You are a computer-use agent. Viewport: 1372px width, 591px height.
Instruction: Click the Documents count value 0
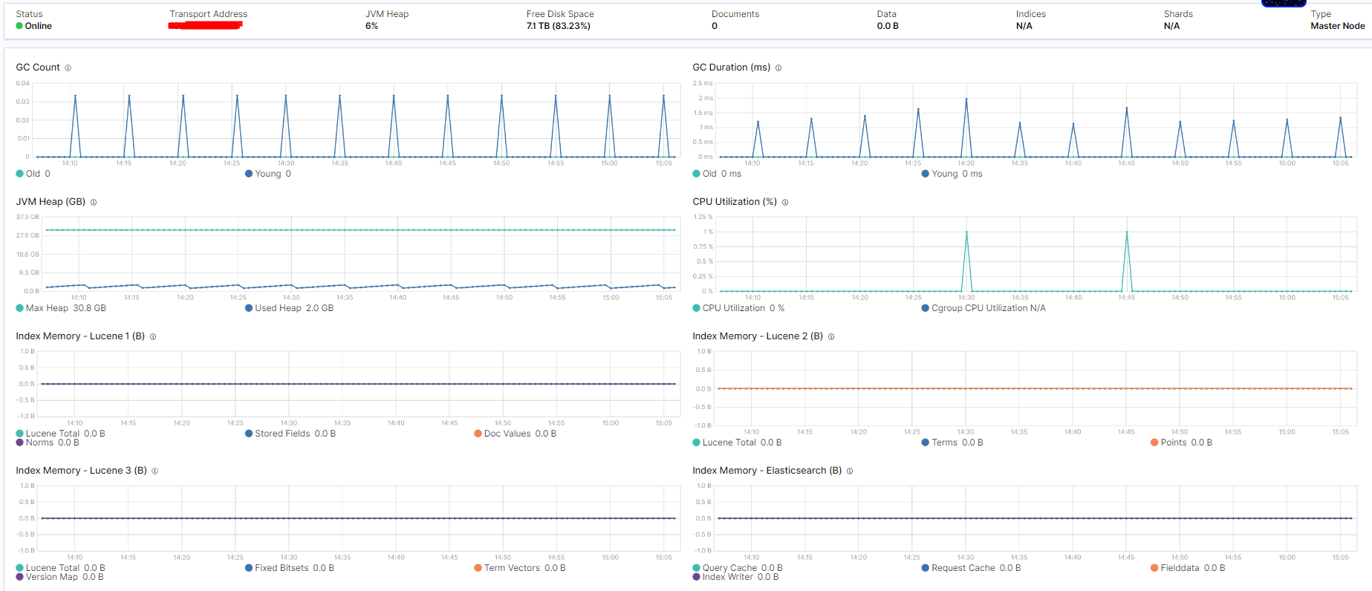point(715,26)
